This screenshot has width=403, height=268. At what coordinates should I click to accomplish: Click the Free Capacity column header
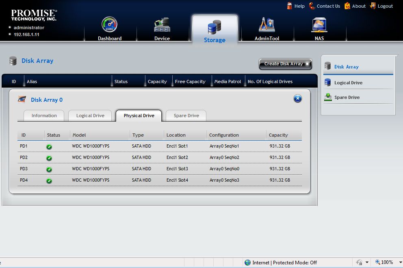(190, 81)
